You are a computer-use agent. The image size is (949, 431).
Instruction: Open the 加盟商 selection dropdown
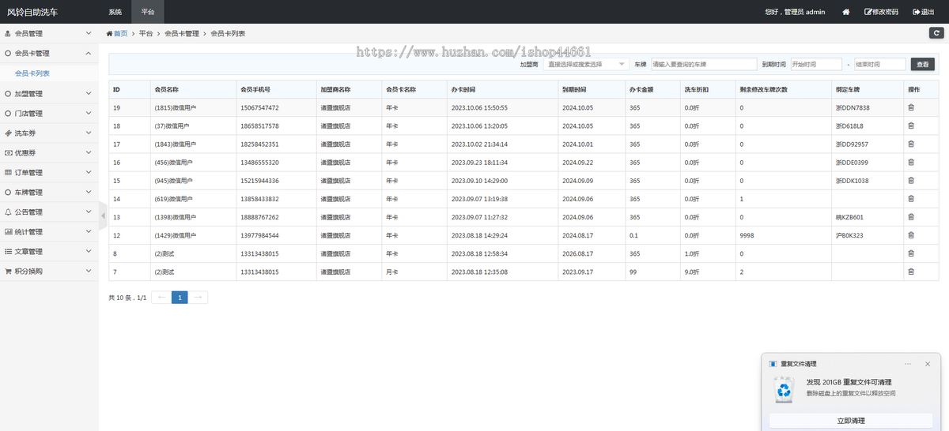click(x=586, y=64)
